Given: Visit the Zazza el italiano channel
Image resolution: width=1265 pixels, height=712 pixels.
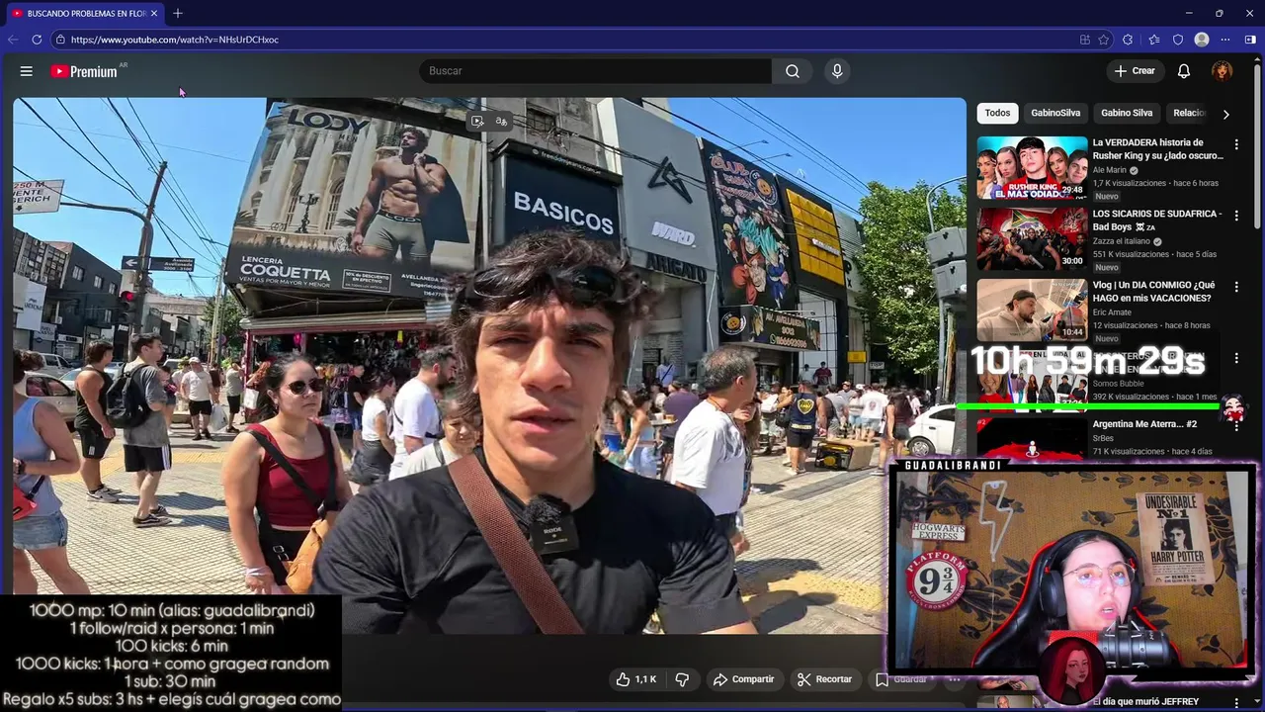Looking at the screenshot, I should pos(1121,241).
